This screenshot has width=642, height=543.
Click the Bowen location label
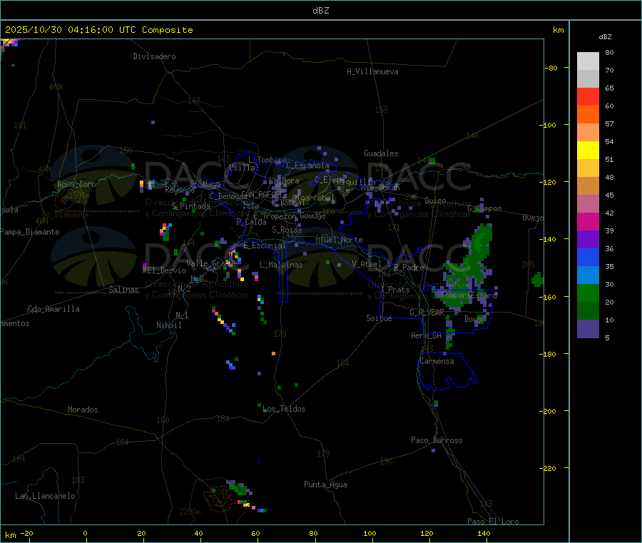(x=475, y=318)
